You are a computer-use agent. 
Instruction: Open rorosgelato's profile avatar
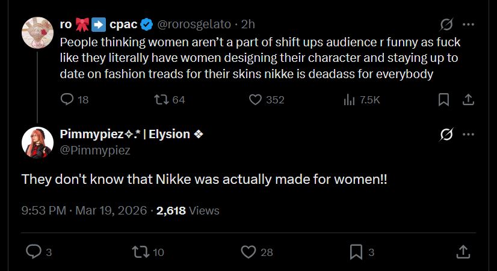(x=37, y=32)
